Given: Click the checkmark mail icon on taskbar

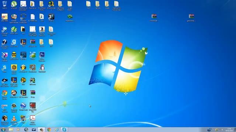Looking at the screenshot, I should pos(34,129).
